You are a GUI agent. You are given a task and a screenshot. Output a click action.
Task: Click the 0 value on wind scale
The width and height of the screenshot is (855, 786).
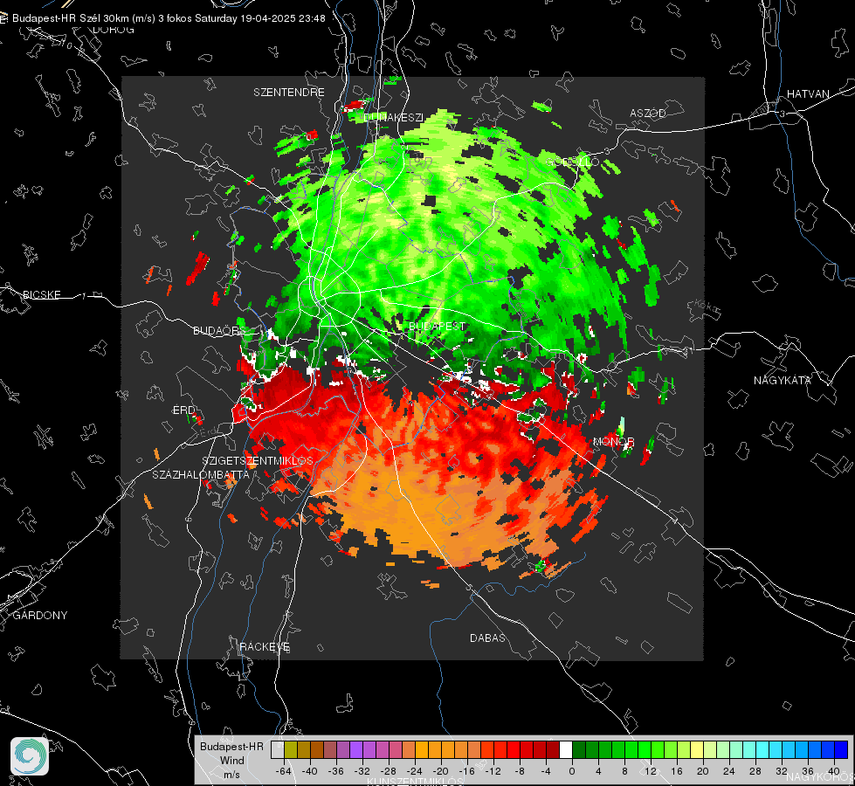(x=572, y=771)
